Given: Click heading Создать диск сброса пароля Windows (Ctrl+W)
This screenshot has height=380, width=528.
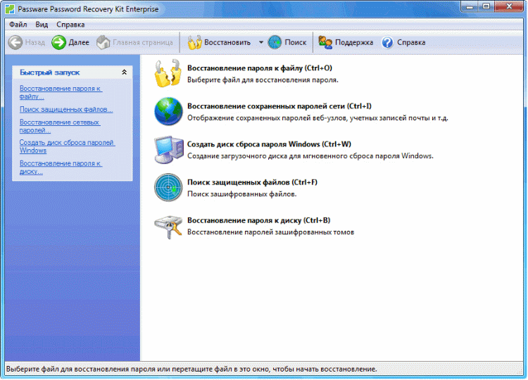Looking at the screenshot, I should click(269, 144).
